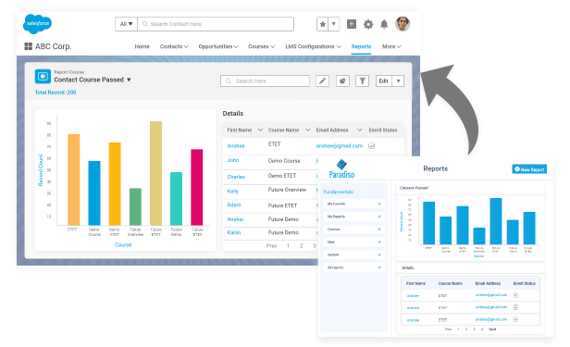Click the plus add icon in header
The width and height of the screenshot is (570, 347).
coord(352,24)
